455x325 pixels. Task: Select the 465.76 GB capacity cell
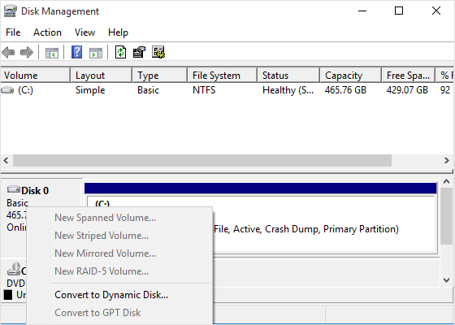pyautogui.click(x=345, y=90)
